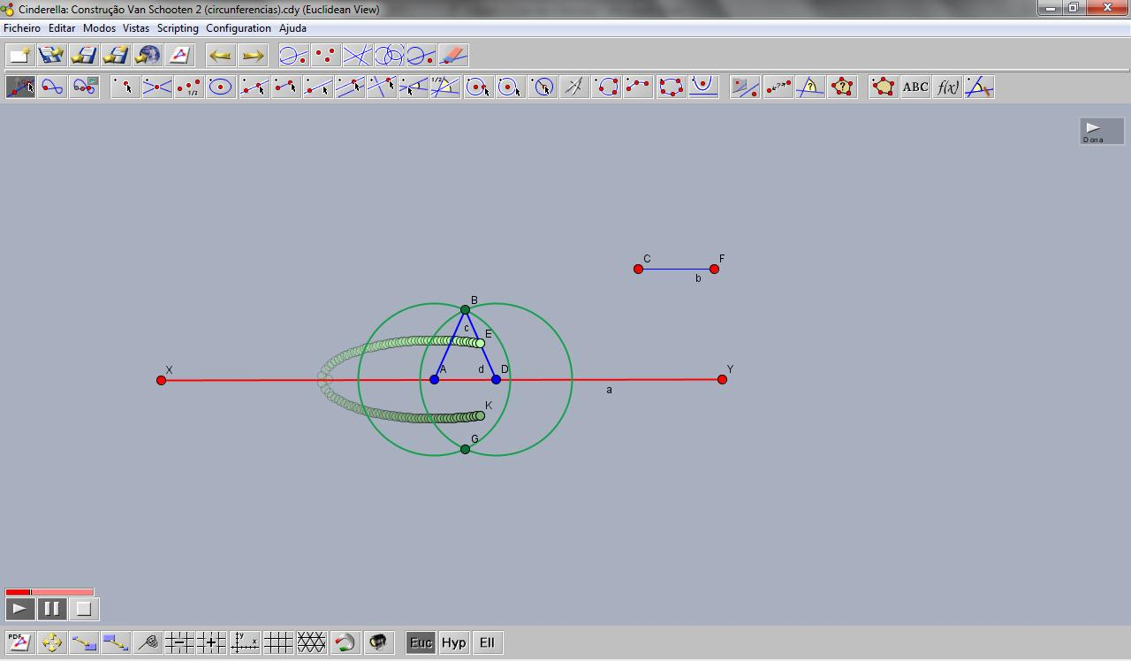Select the midpoint tool
The image size is (1131, 661).
click(x=189, y=87)
